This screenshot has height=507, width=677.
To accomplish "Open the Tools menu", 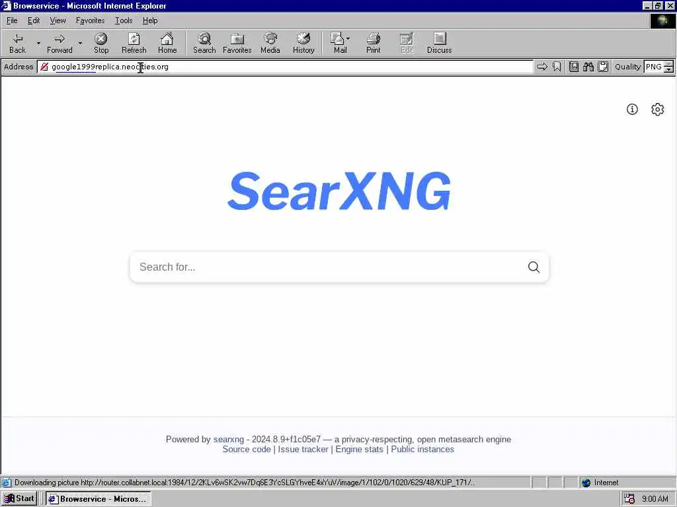I will click(x=124, y=20).
